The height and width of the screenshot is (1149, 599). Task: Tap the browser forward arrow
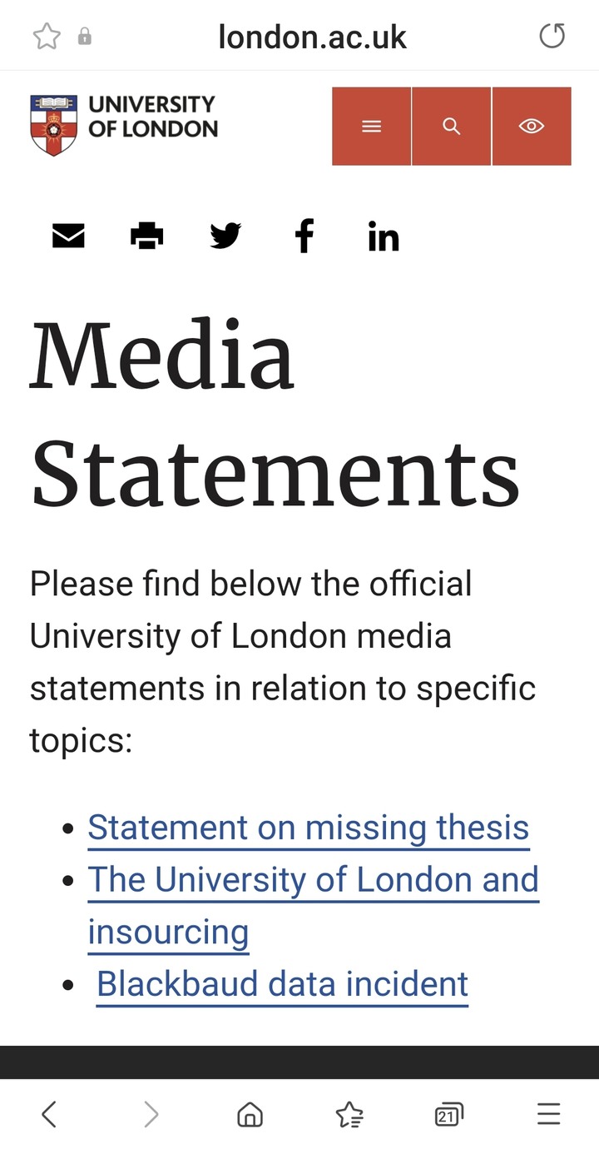click(151, 1114)
